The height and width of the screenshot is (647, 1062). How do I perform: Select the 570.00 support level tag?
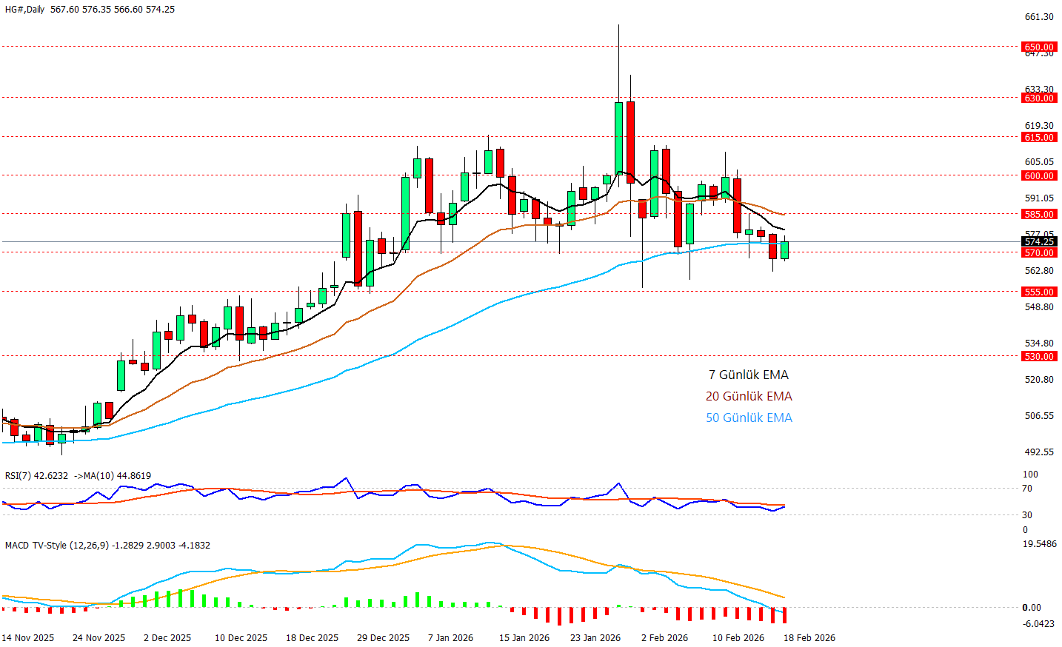(1038, 252)
